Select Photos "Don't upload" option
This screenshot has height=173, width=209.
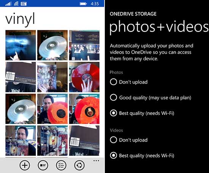pos(129,82)
